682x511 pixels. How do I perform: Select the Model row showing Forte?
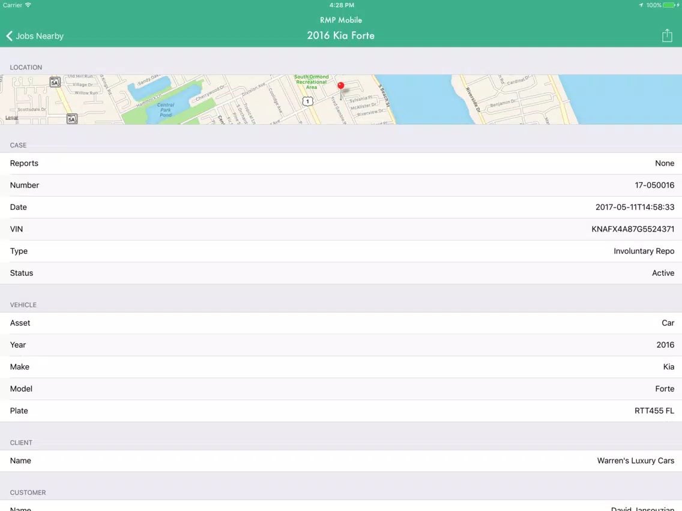[x=341, y=389]
